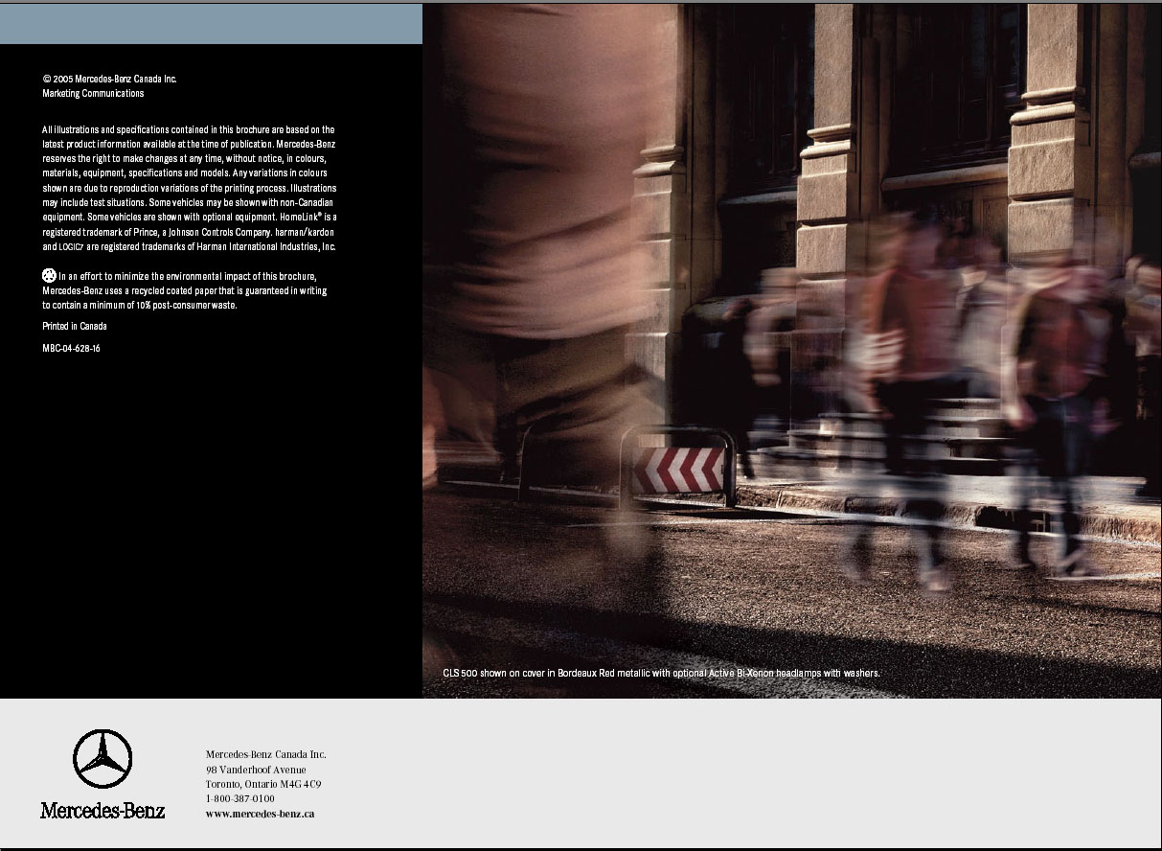1162x851 pixels.
Task: Click the Mercedes-Benz wordmark text
Action: [x=103, y=810]
